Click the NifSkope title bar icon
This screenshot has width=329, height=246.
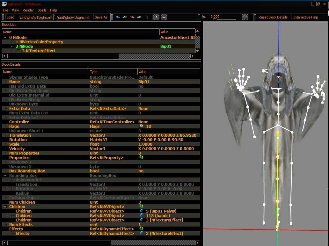click(x=4, y=4)
